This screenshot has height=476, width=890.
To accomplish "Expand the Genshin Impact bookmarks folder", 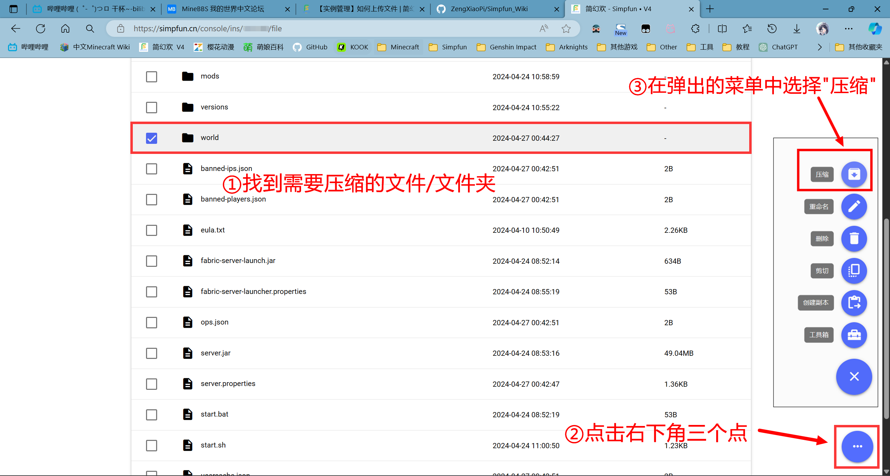I will [506, 47].
